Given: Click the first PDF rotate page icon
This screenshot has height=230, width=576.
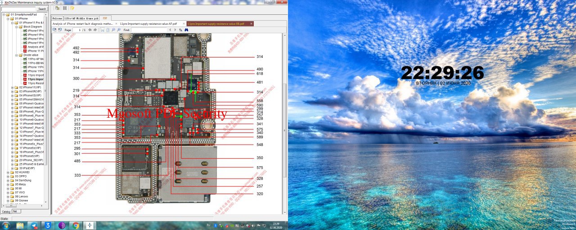Looking at the screenshot, I should pos(54,30).
